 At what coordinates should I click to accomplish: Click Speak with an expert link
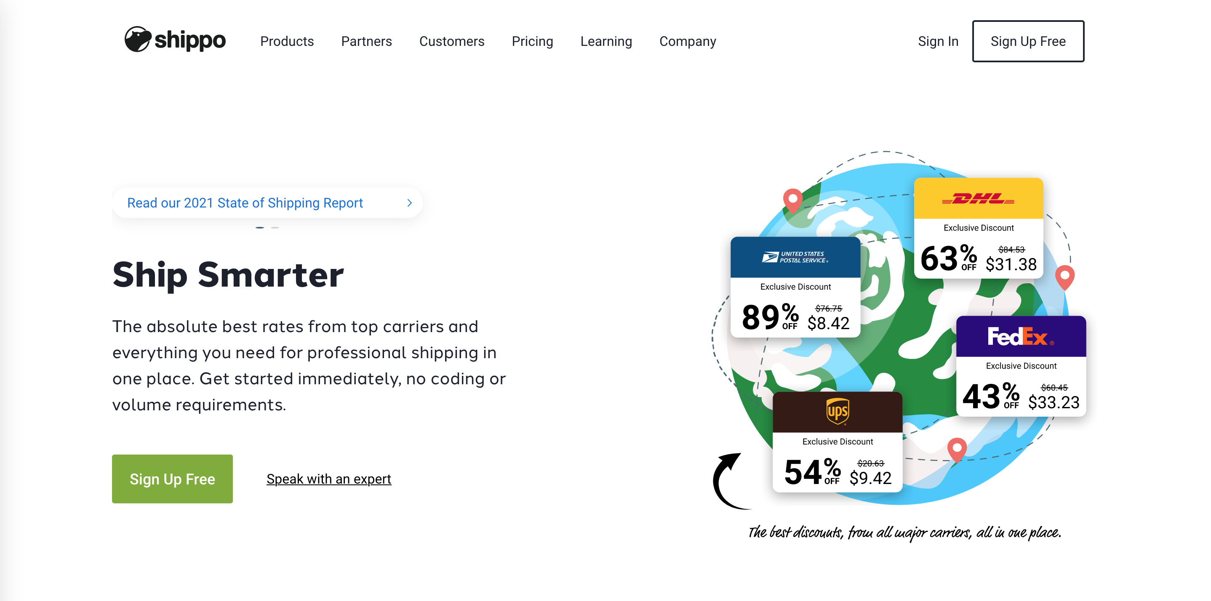tap(328, 479)
